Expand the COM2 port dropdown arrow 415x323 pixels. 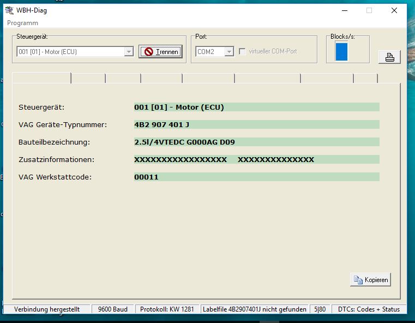(229, 52)
